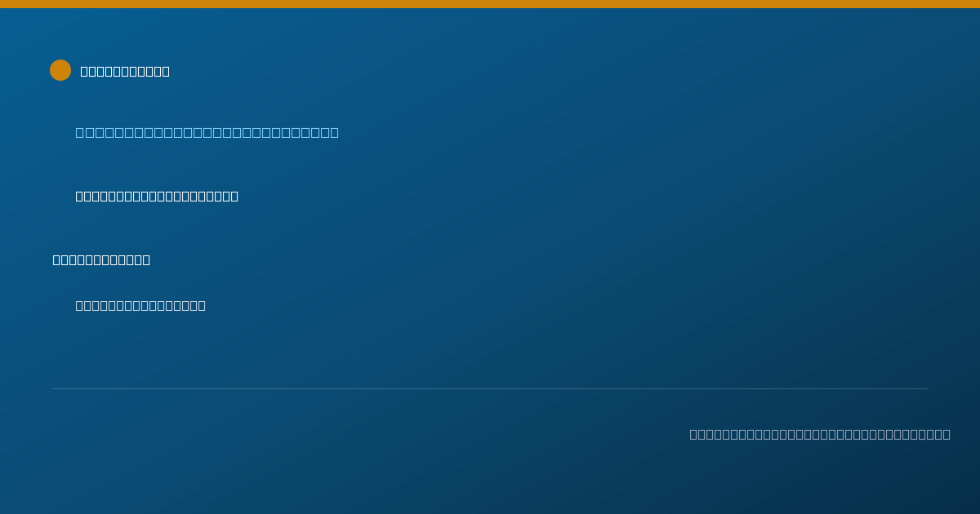Click the bold white line below blue text
This screenshot has height=514, width=980.
click(x=157, y=196)
